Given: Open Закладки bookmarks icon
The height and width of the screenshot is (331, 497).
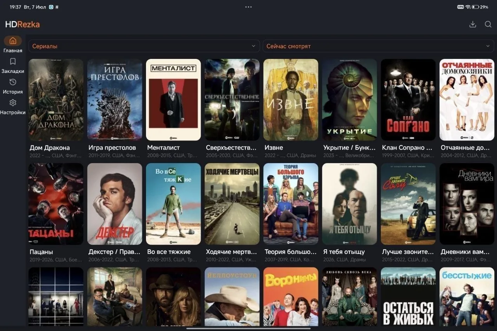Looking at the screenshot, I should click(13, 61).
